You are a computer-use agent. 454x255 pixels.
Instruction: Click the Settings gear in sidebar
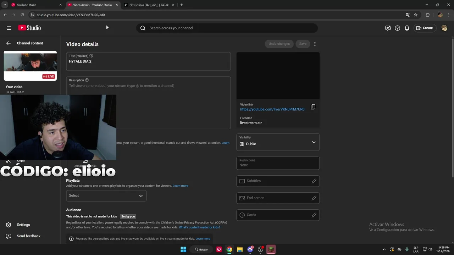tap(9, 225)
